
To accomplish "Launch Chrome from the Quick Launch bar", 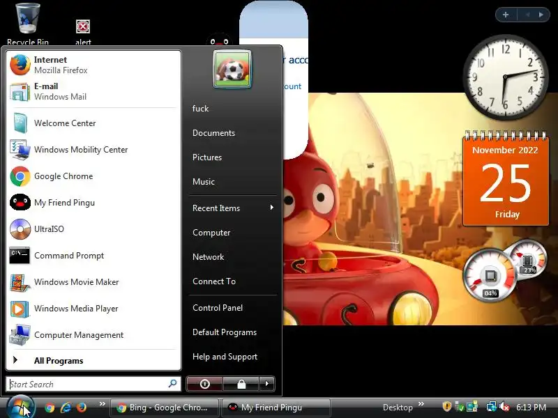I will pos(50,408).
